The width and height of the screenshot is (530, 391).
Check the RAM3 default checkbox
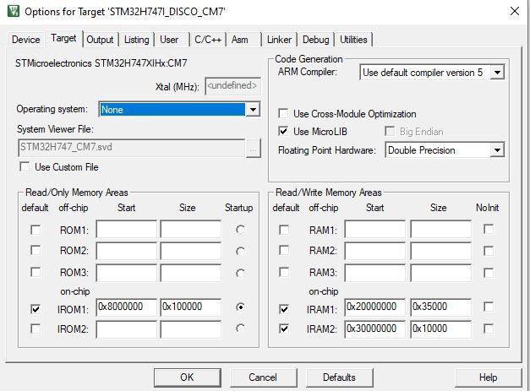(x=284, y=272)
